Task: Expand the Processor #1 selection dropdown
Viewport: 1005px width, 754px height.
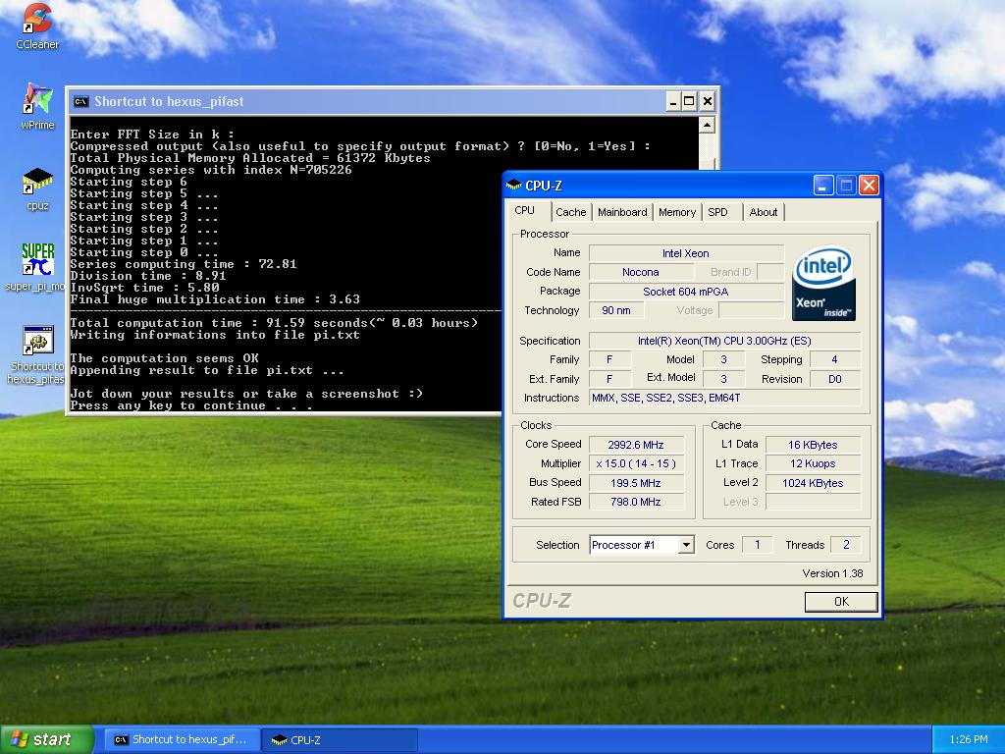Action: [x=686, y=545]
